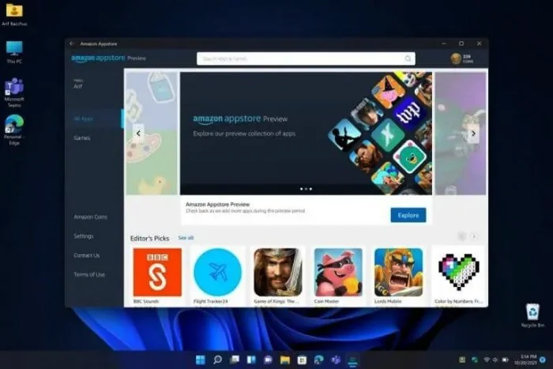Screen dimensions: 553x369
Task: Open Personal Edge desktop shortcut
Action: [14, 130]
